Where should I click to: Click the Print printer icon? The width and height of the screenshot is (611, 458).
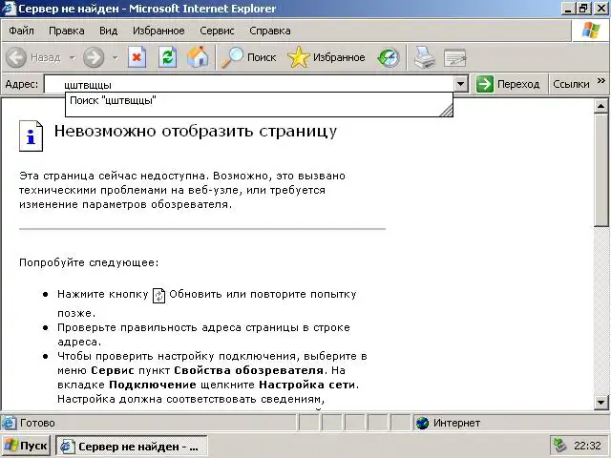point(424,57)
